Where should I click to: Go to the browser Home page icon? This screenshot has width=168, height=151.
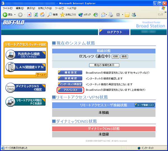pos(42,15)
